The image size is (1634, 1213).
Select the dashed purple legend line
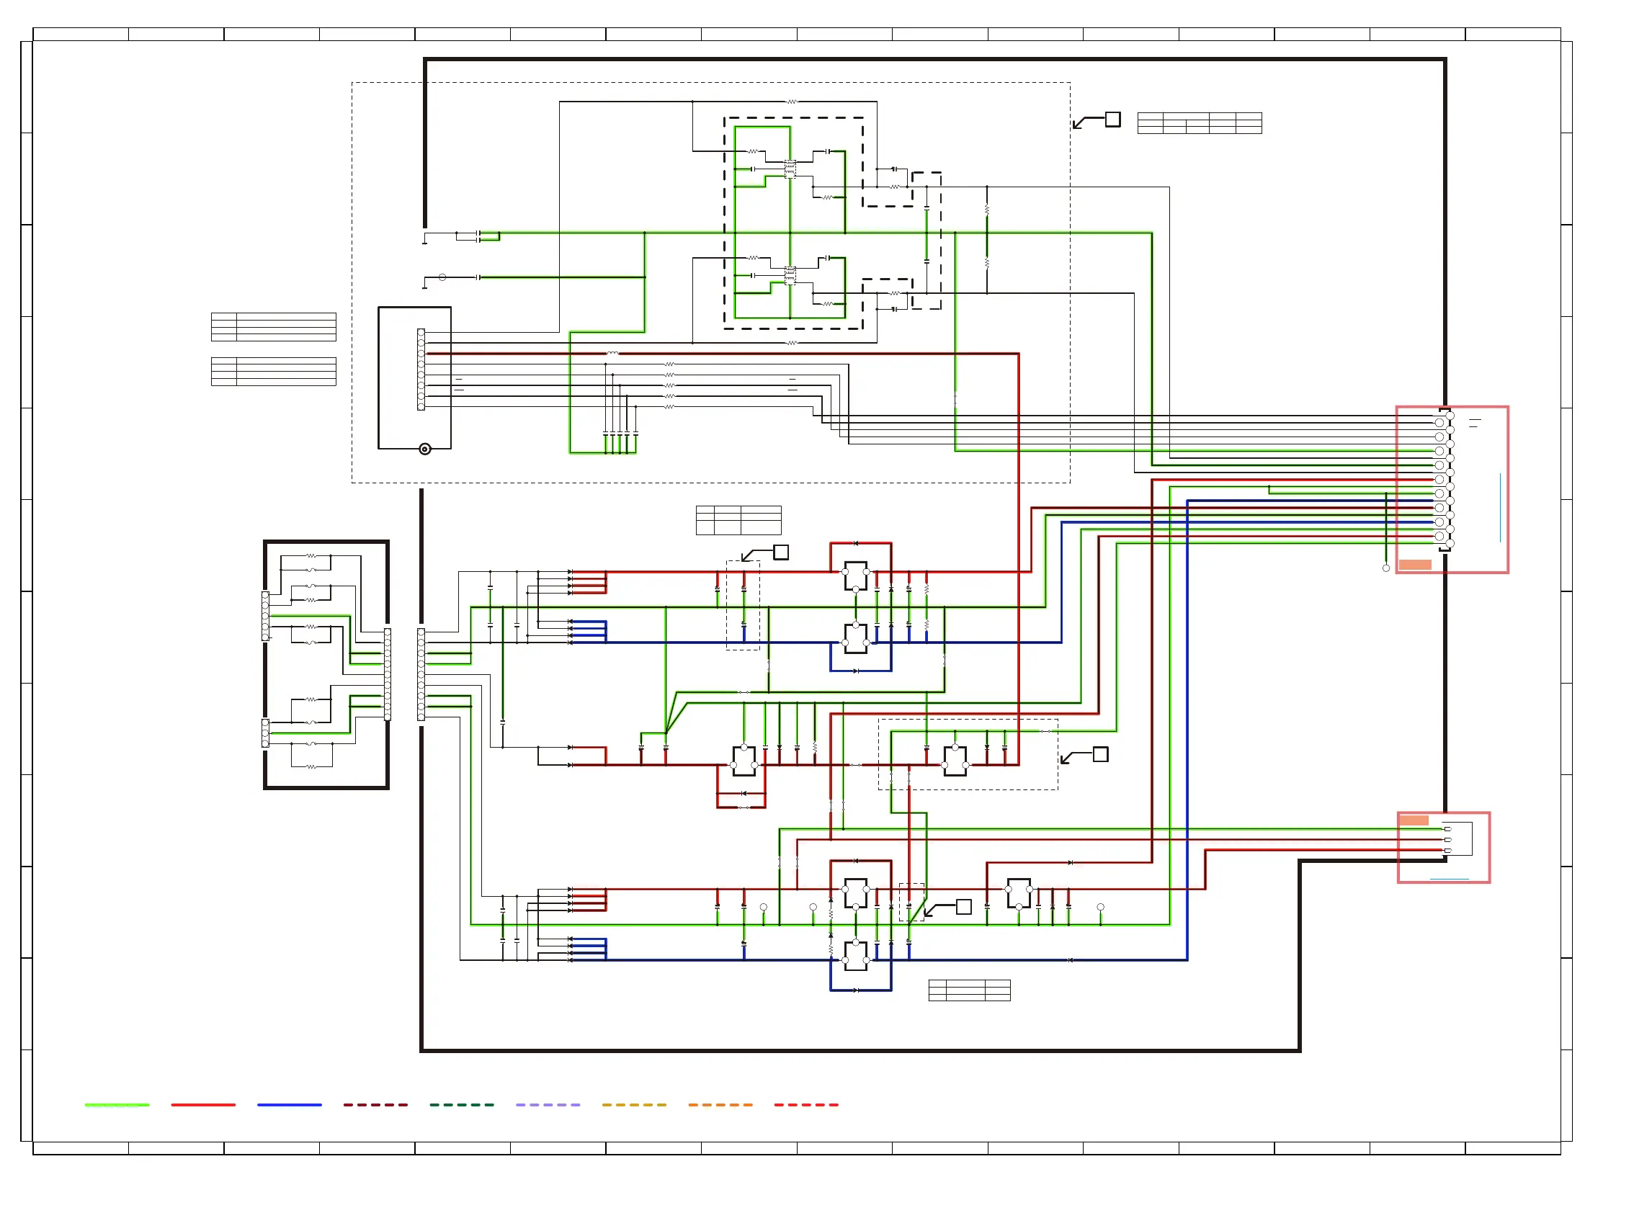click(548, 1104)
